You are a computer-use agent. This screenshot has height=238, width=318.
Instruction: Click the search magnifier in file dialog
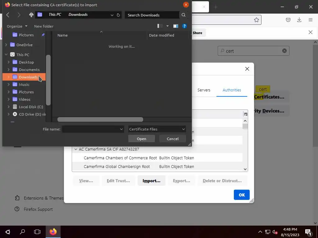184,15
